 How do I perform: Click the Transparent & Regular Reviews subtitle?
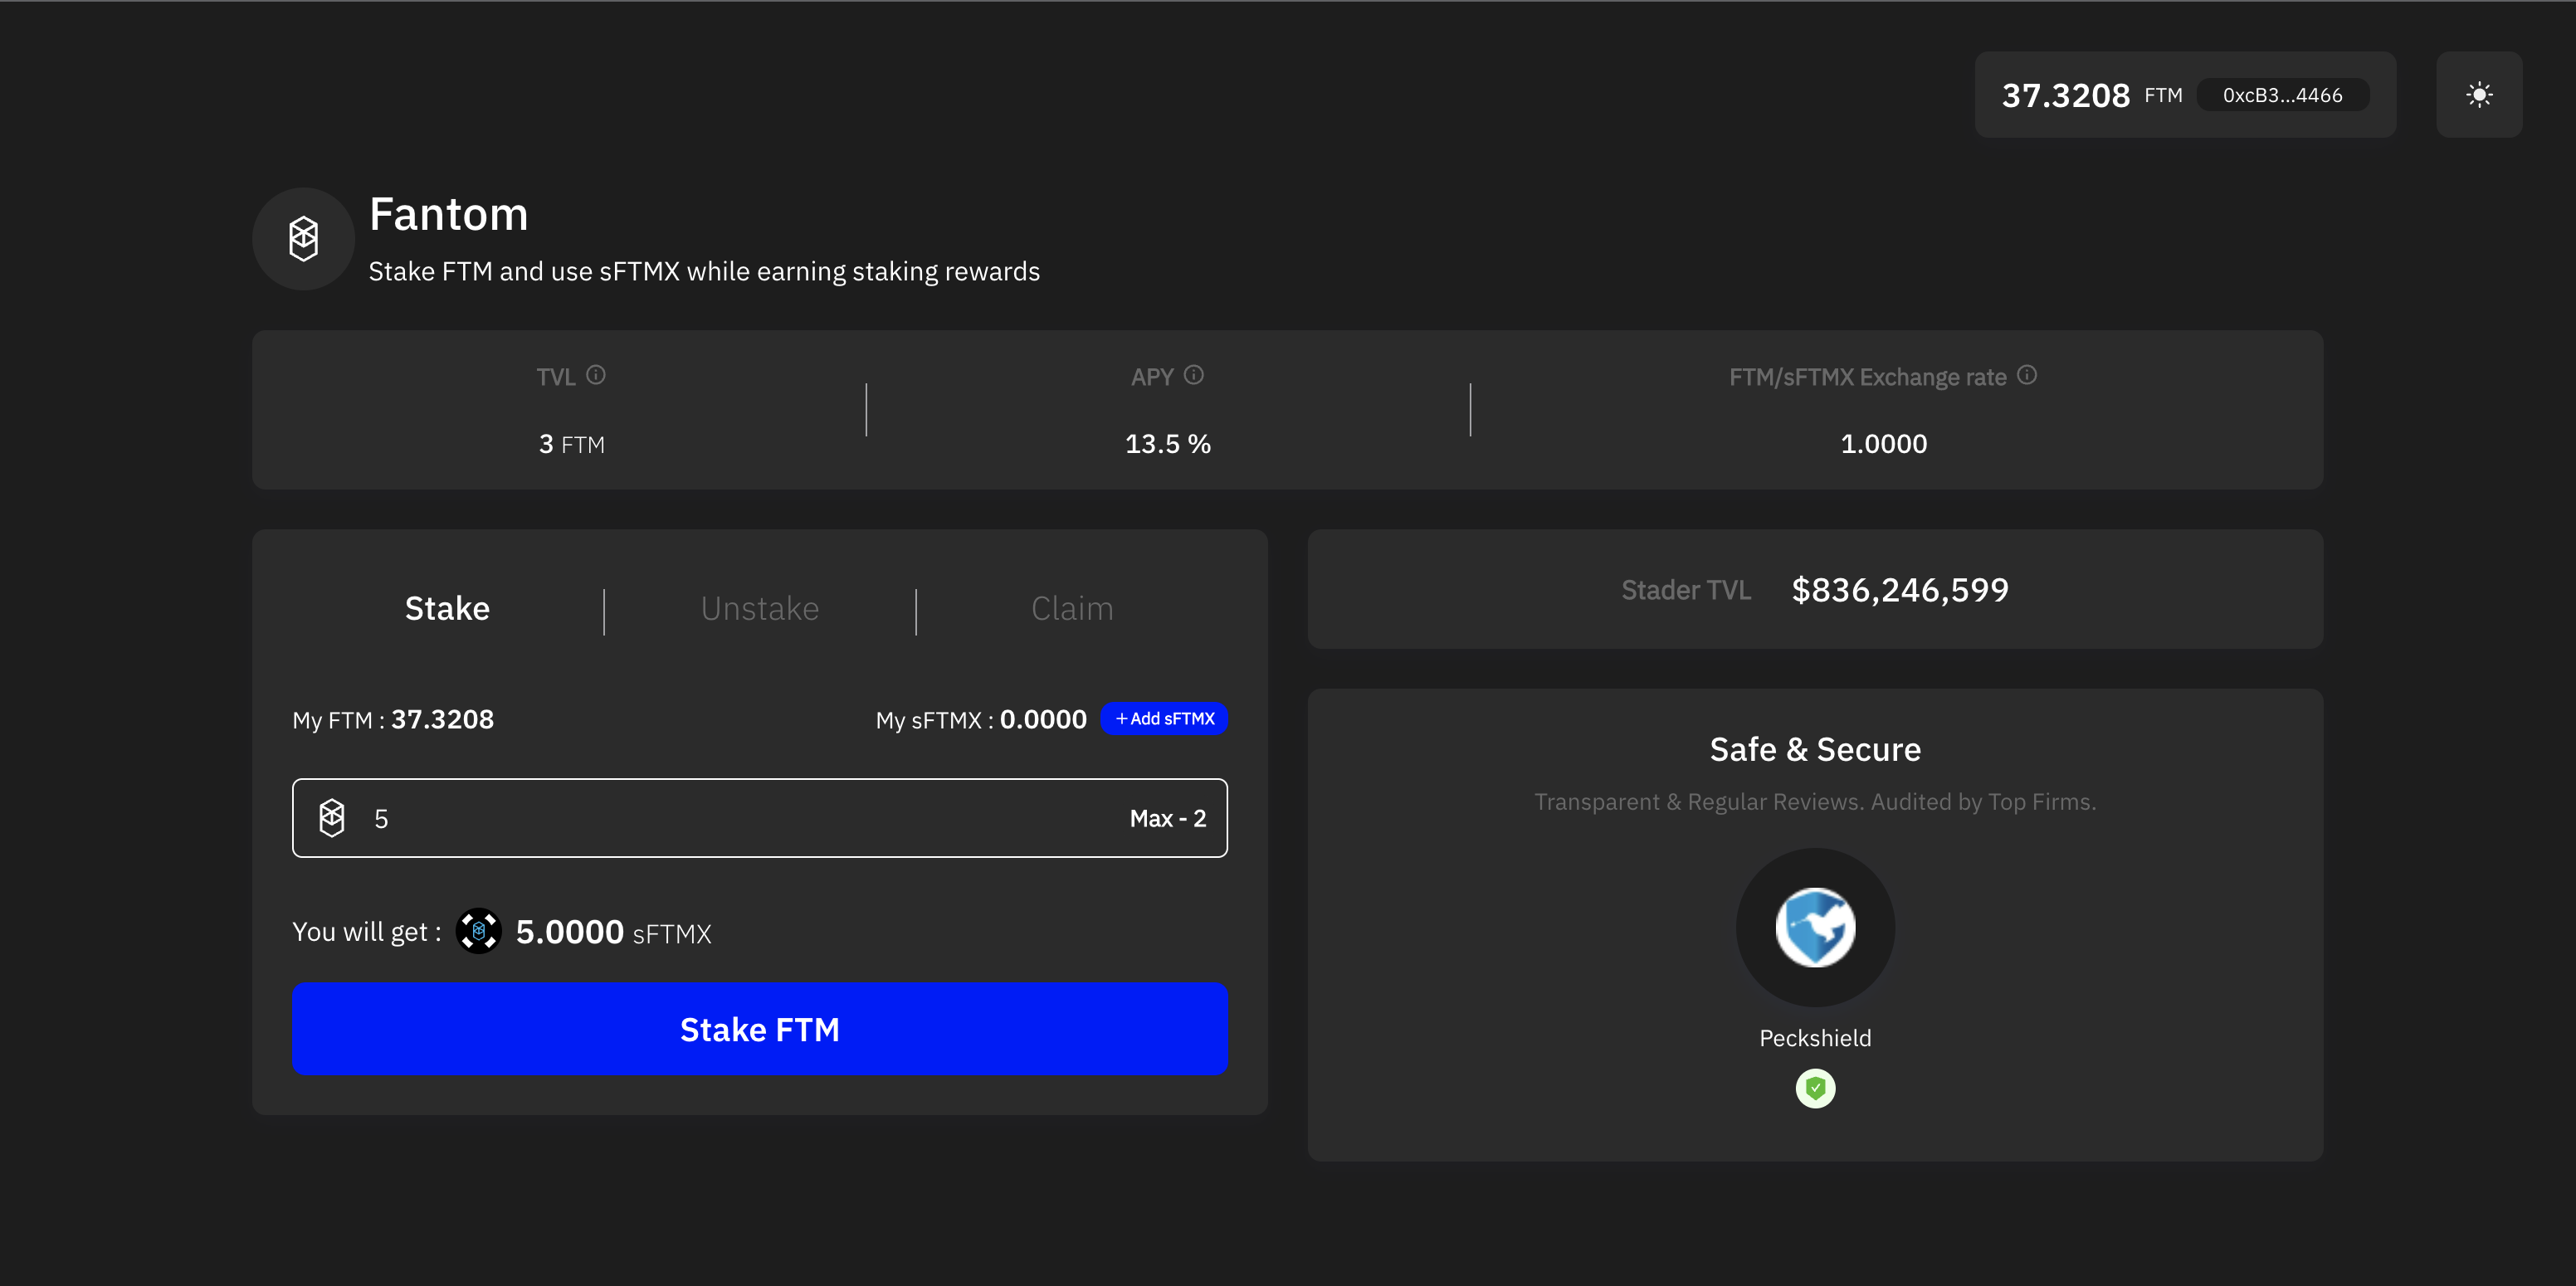1815,802
